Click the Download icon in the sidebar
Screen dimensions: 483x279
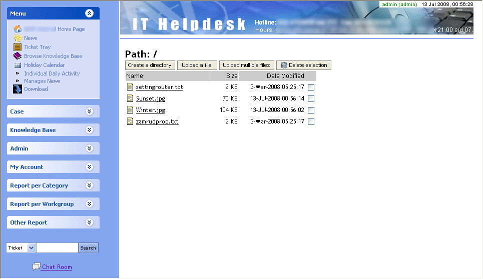pyautogui.click(x=18, y=89)
